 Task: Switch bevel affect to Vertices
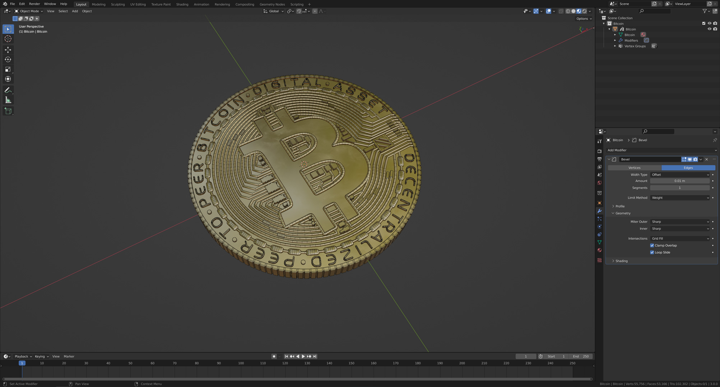pos(634,168)
